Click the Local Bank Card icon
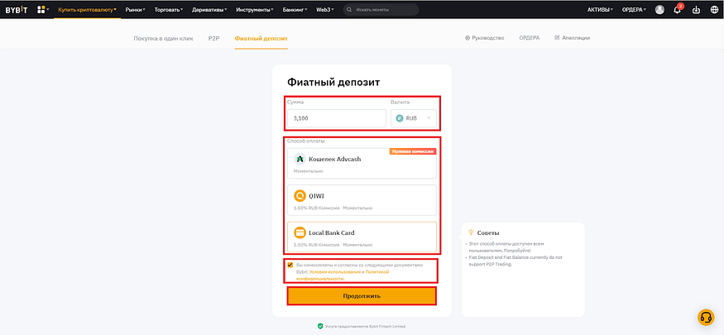The width and height of the screenshot is (724, 335). pos(300,232)
